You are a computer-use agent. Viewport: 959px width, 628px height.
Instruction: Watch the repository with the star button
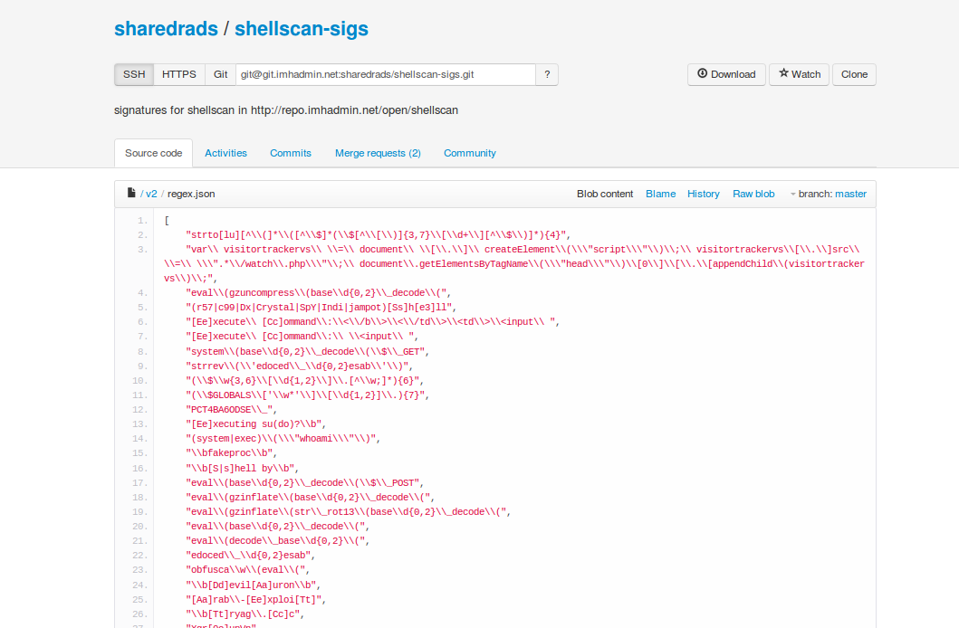tap(799, 74)
